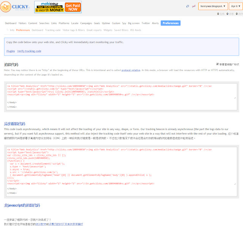This screenshot has width=243, height=226.
Task: Open the Goals tab
Action: point(97,23)
